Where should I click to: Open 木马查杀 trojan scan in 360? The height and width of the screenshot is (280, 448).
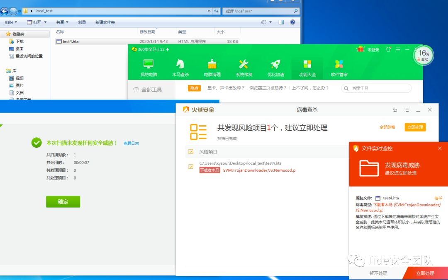point(180,68)
